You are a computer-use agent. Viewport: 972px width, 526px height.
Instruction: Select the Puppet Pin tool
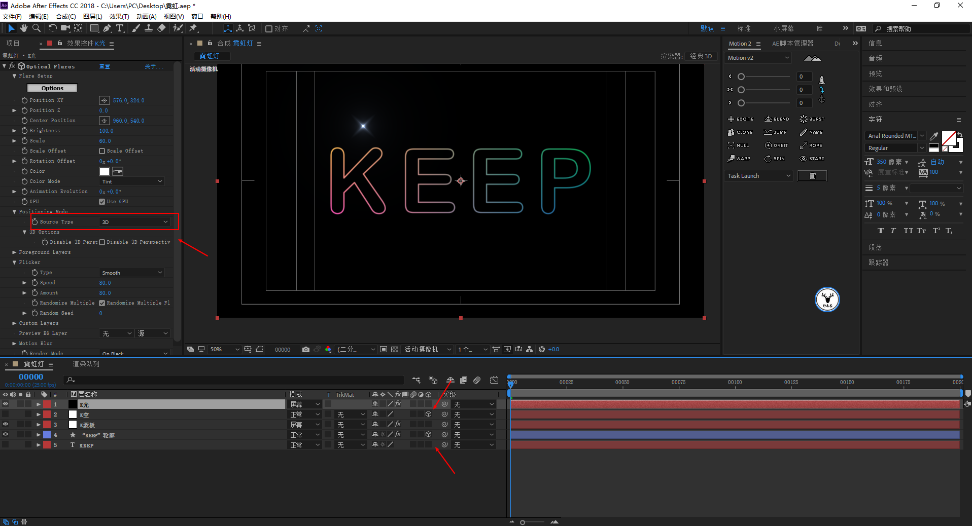coord(193,28)
